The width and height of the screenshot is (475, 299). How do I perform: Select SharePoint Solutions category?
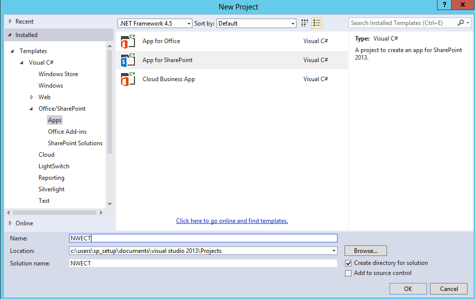click(x=75, y=143)
